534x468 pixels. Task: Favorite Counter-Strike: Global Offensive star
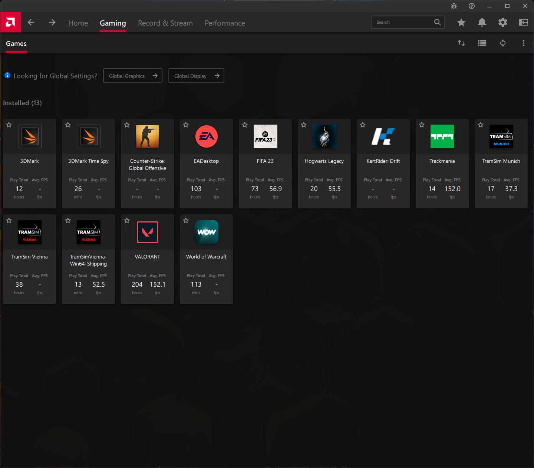click(127, 125)
